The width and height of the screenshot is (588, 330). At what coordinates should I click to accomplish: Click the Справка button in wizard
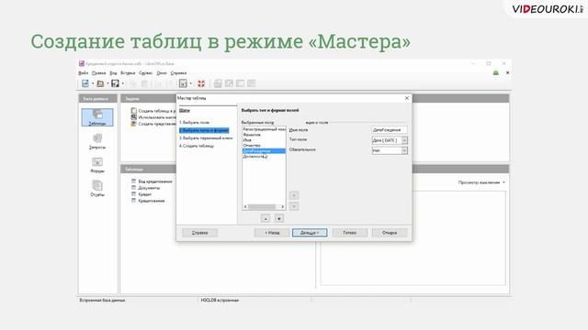tap(200, 233)
